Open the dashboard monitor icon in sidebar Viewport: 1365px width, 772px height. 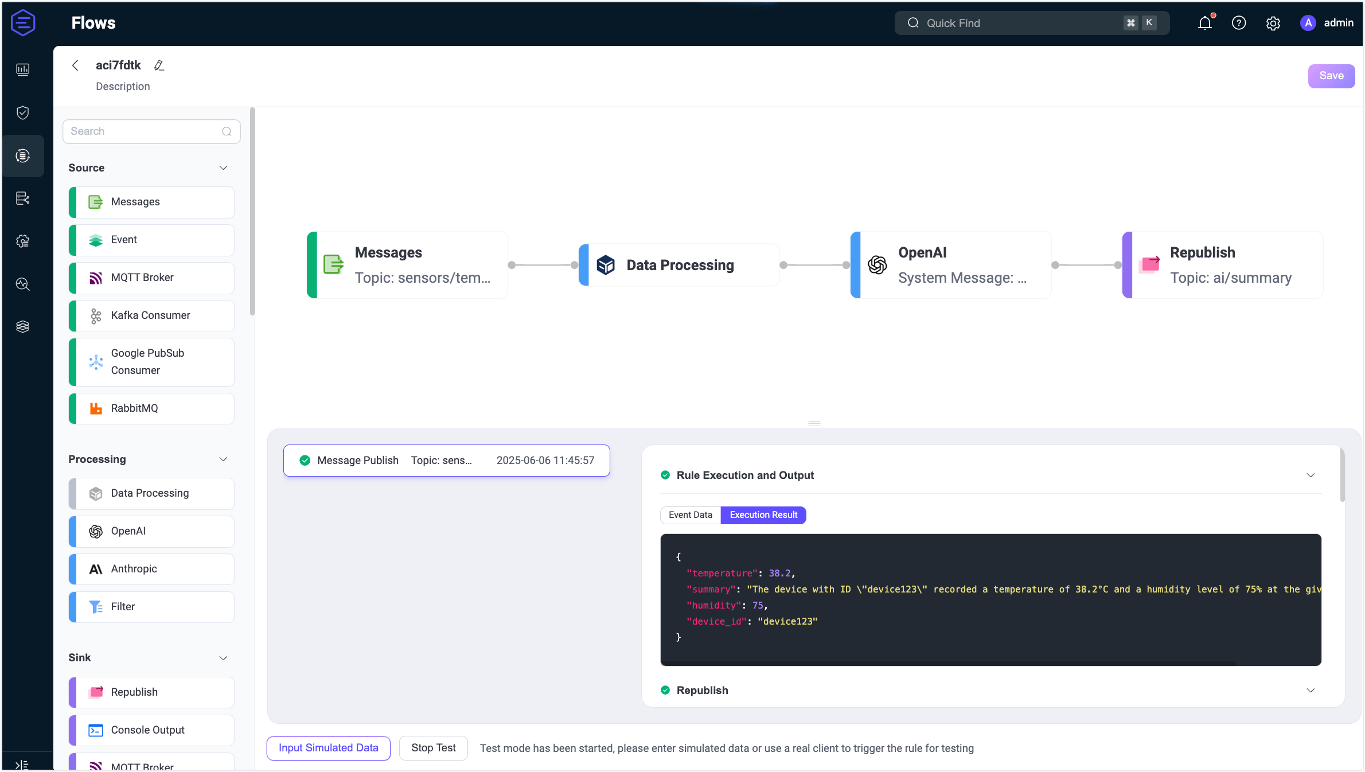click(x=23, y=69)
